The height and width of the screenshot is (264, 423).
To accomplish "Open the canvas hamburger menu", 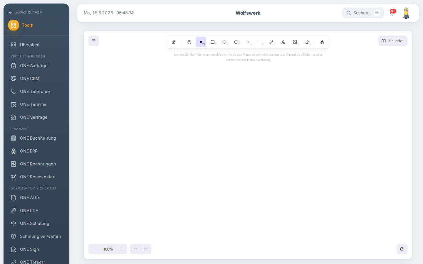I will pos(94,41).
